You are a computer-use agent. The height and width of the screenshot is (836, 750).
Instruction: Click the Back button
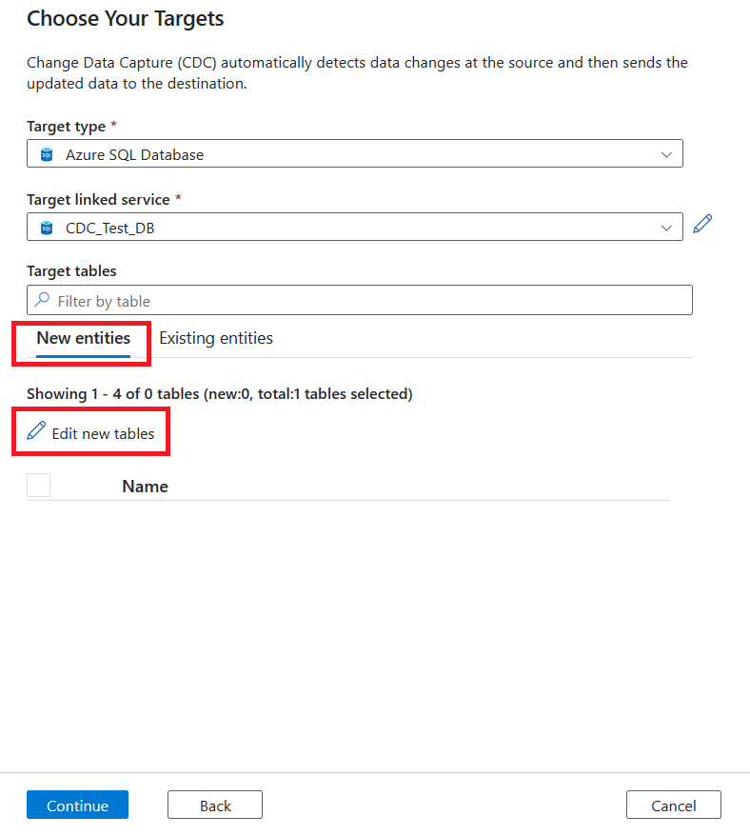(x=214, y=805)
